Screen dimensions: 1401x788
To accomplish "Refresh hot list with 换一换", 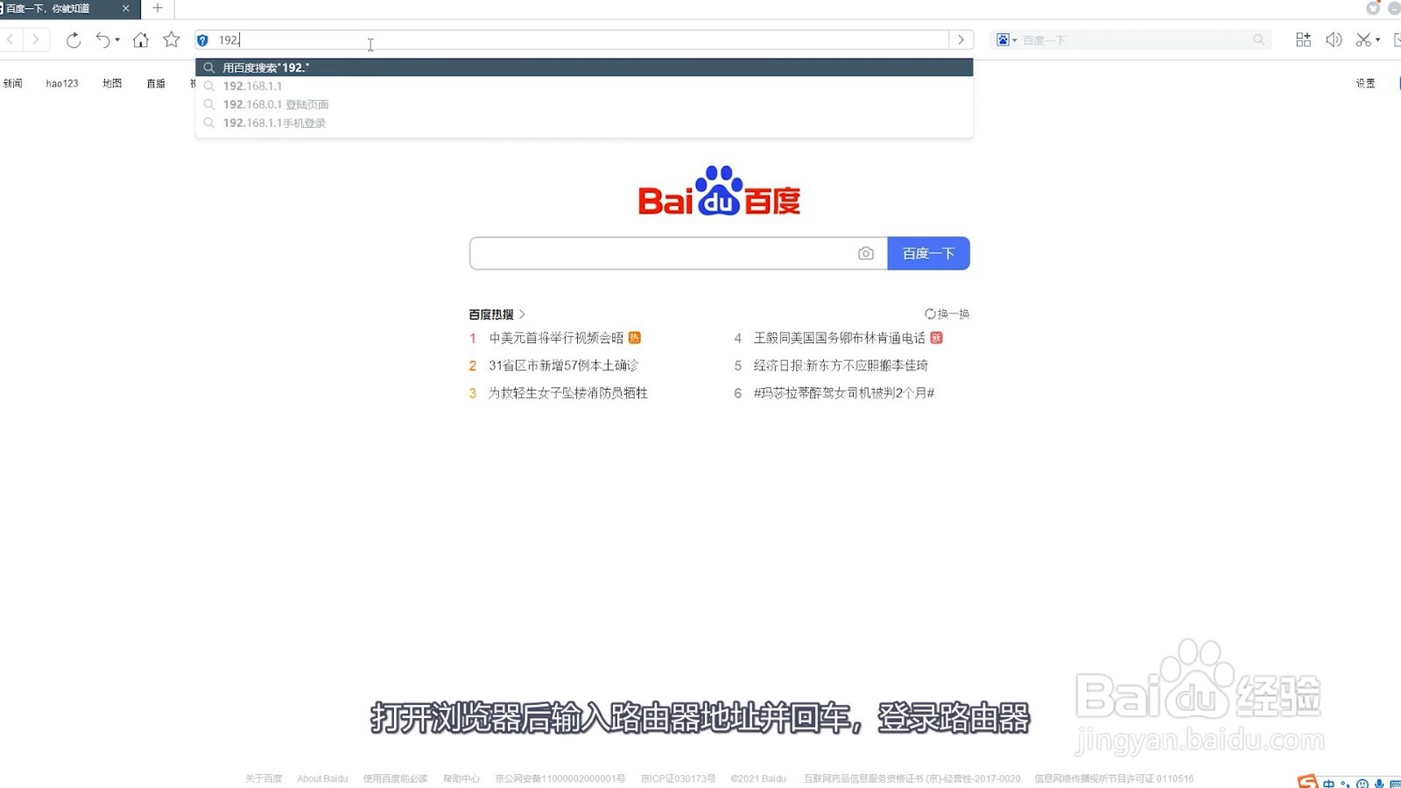I will click(x=947, y=313).
